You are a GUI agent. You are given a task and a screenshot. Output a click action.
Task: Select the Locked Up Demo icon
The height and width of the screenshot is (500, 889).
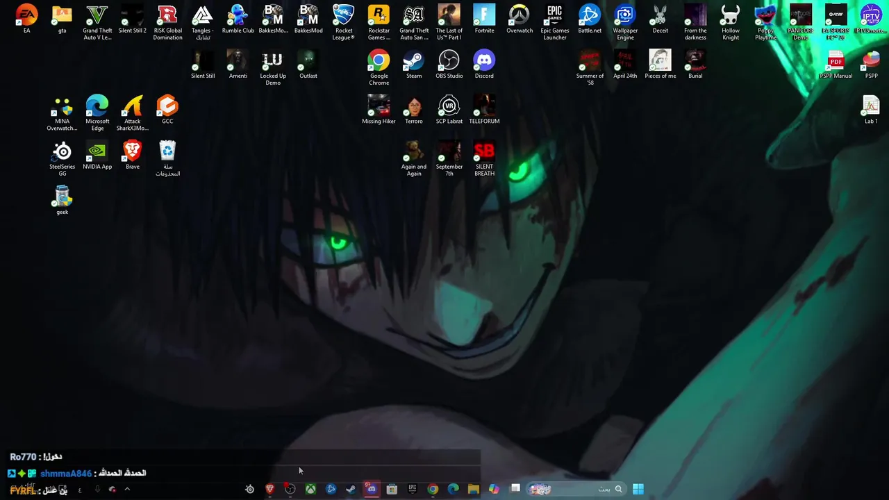(272, 67)
